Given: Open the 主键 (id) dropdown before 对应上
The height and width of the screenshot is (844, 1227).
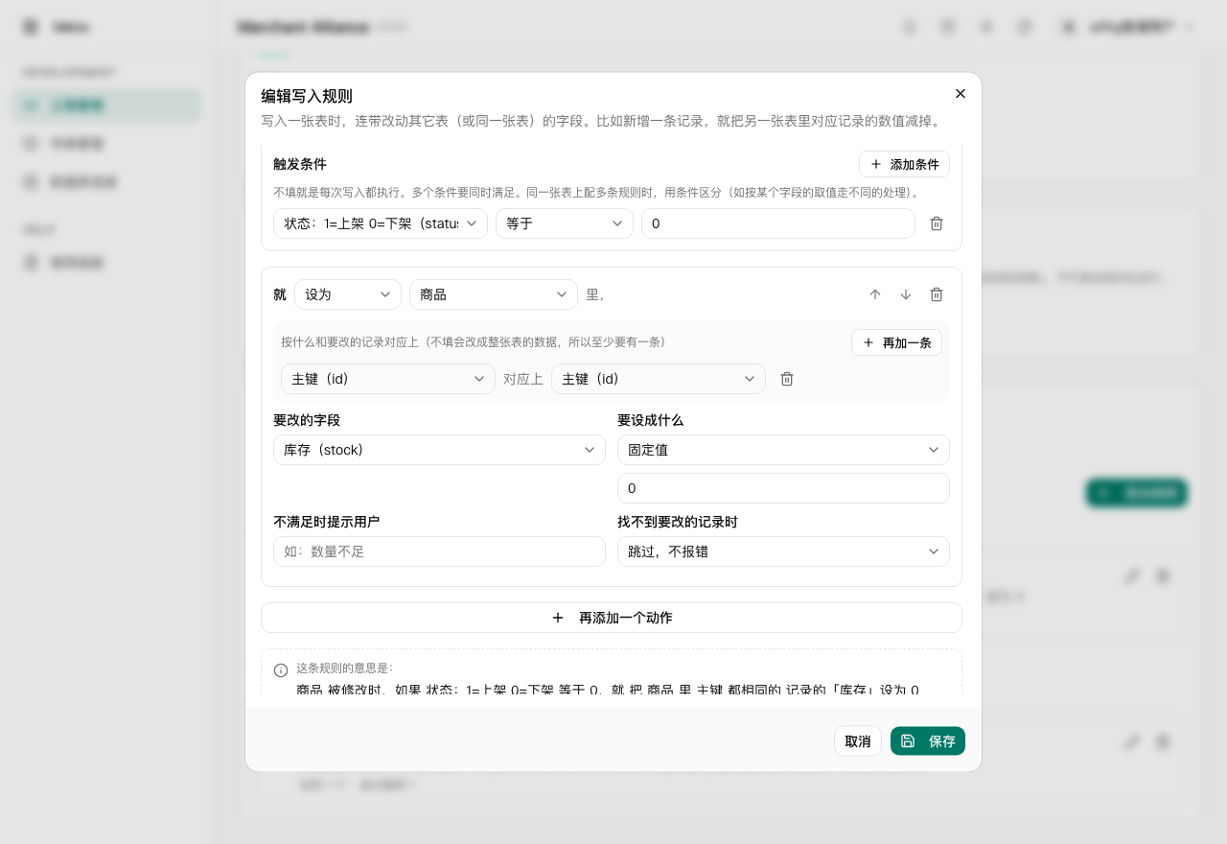Looking at the screenshot, I should pos(388,379).
